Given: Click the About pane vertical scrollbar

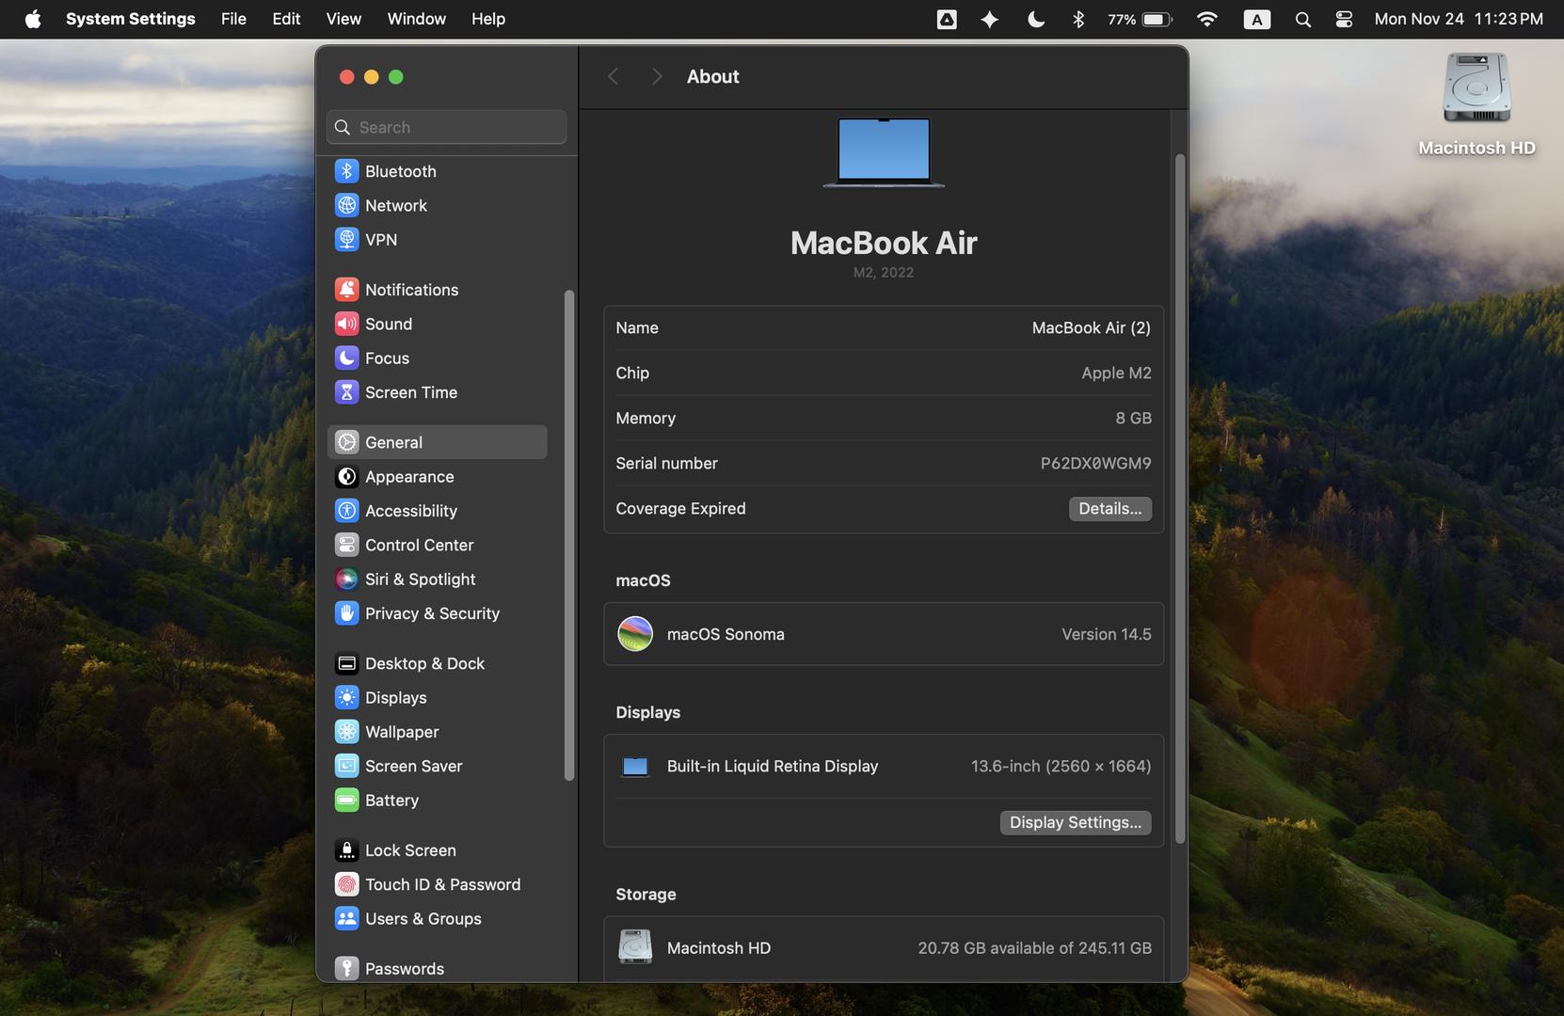Looking at the screenshot, I should (x=1180, y=499).
